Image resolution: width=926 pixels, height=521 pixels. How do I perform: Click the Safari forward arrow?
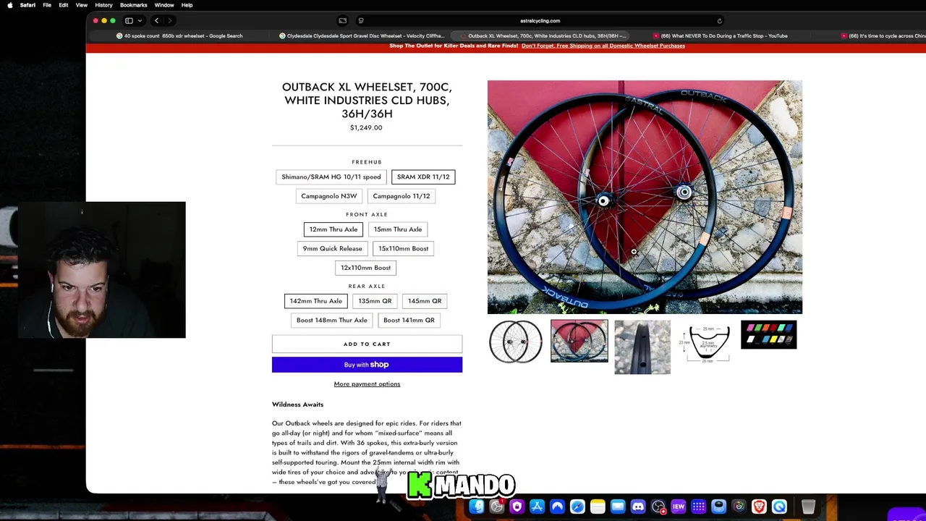tap(170, 21)
